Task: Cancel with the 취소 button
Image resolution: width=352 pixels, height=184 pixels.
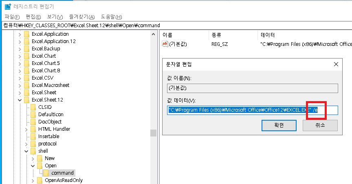Action: pos(320,126)
